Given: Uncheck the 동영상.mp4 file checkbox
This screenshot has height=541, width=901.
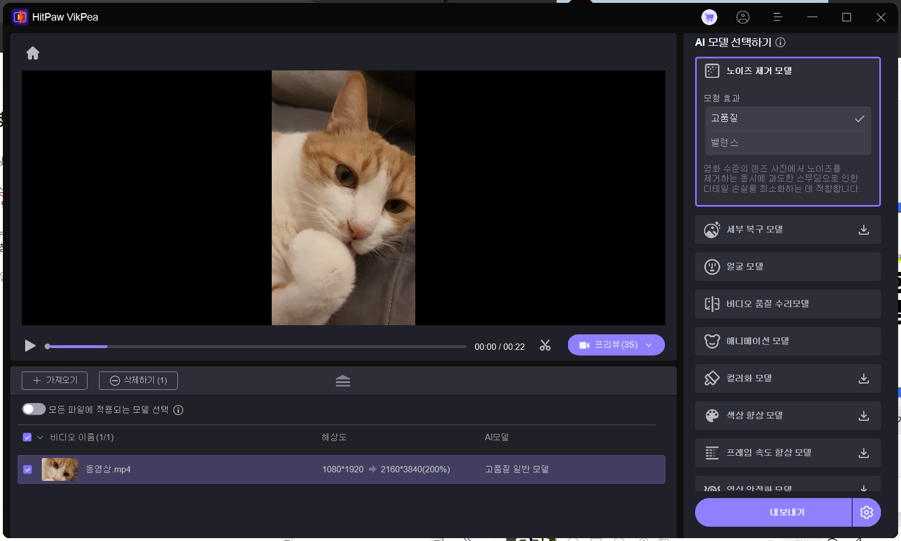Looking at the screenshot, I should click(27, 469).
